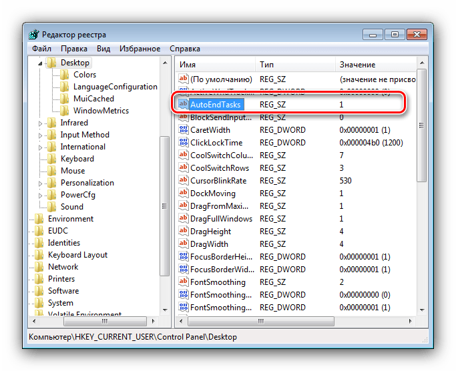Click the tree pane scroll-down arrow

pyautogui.click(x=165, y=310)
